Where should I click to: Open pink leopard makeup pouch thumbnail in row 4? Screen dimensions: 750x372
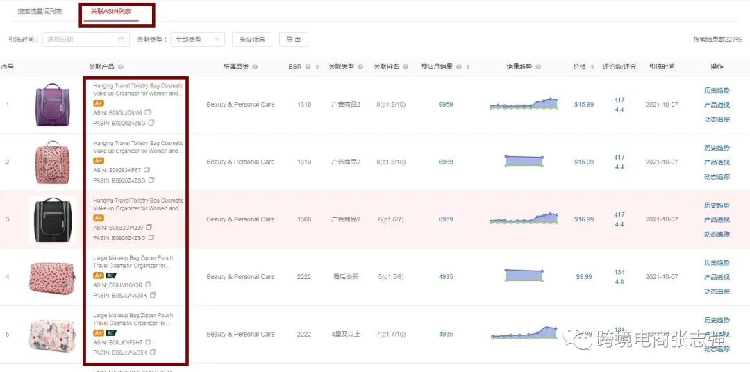tap(52, 278)
